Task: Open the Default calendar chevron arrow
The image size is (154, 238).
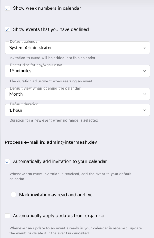Action: click(x=144, y=48)
